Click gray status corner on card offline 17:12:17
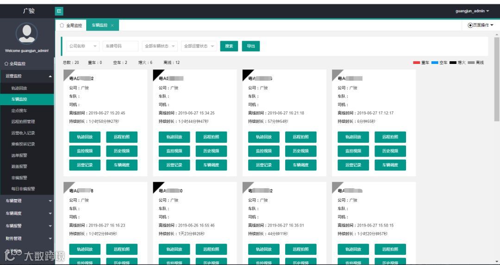 point(336,74)
